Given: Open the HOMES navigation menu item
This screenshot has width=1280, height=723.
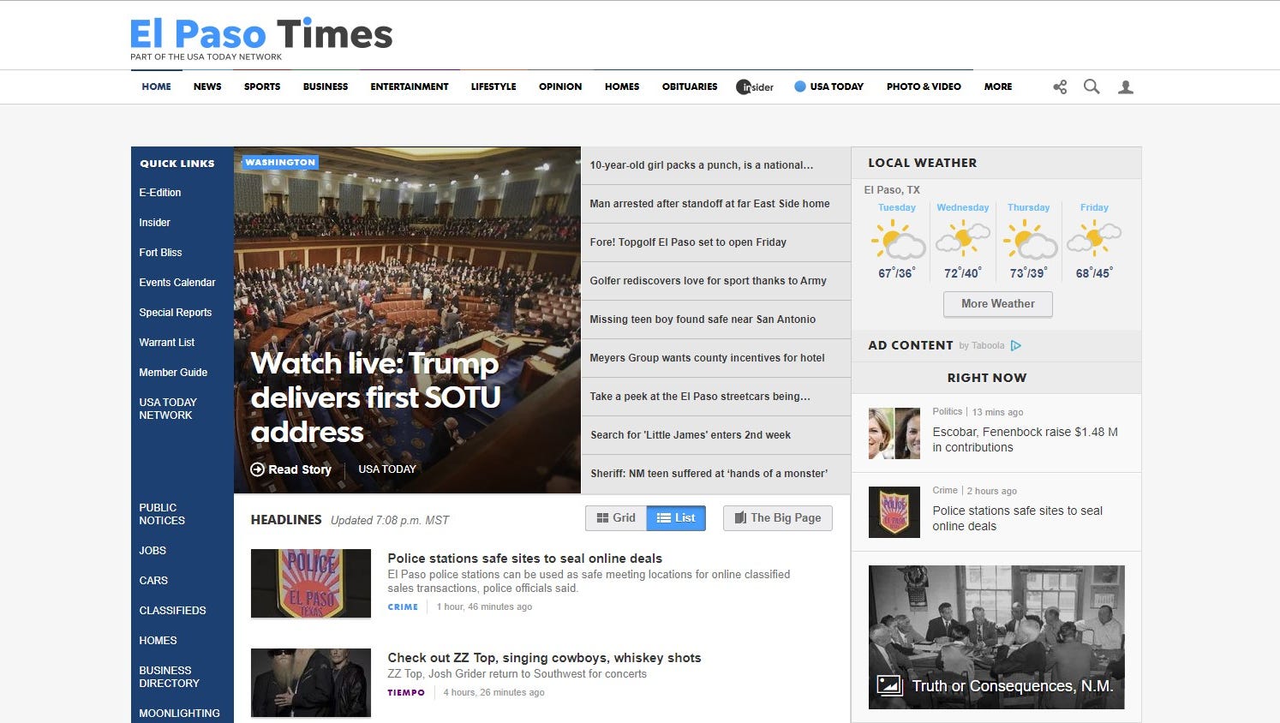Looking at the screenshot, I should pyautogui.click(x=622, y=87).
